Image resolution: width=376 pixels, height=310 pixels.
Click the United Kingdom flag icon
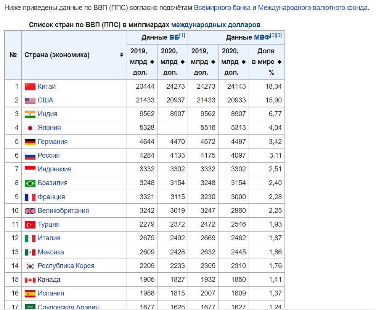[x=30, y=211]
